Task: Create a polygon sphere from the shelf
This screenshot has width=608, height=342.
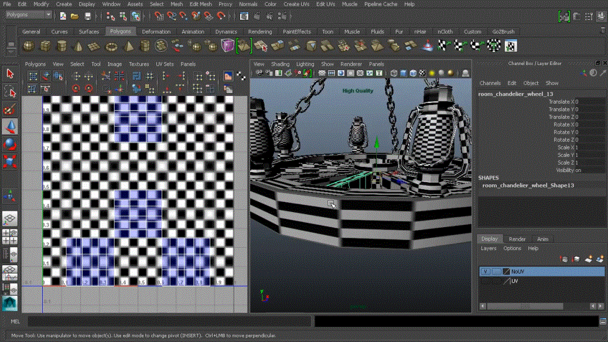Action: pyautogui.click(x=28, y=46)
